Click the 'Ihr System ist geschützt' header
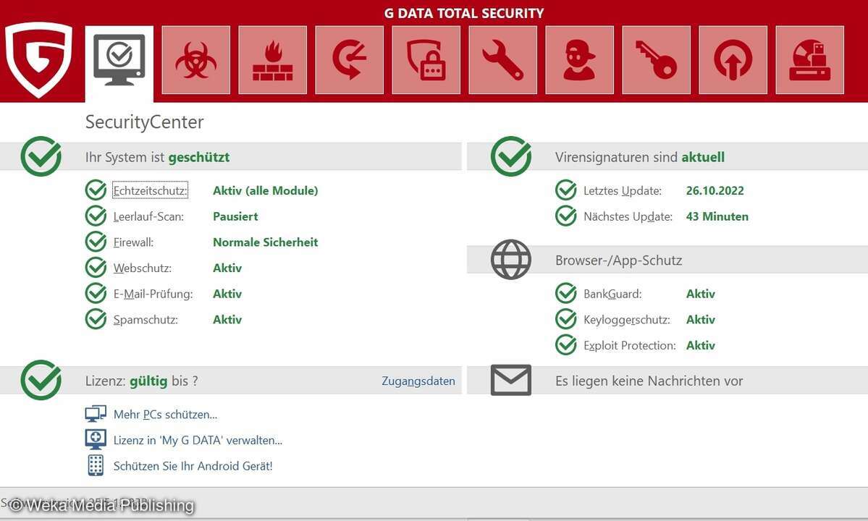The width and height of the screenshot is (868, 521). (x=157, y=157)
